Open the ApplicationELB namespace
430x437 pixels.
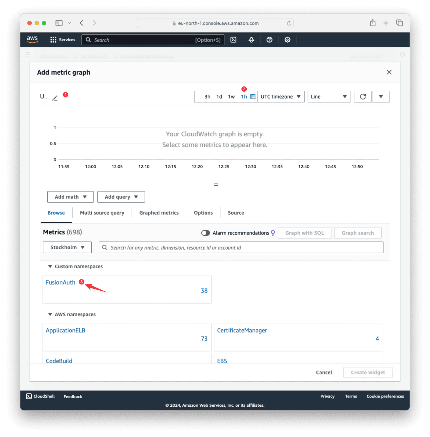tap(65, 330)
